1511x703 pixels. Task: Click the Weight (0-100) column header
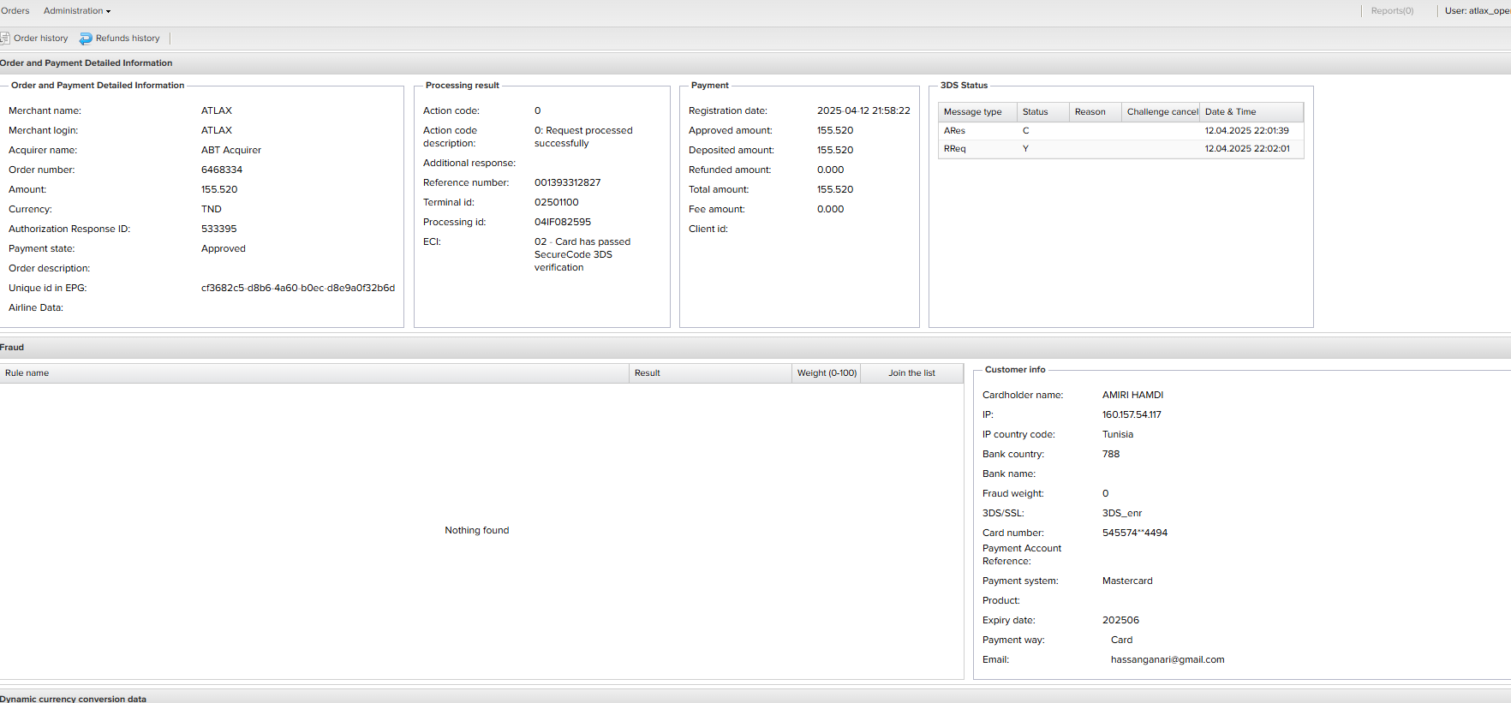tap(827, 373)
